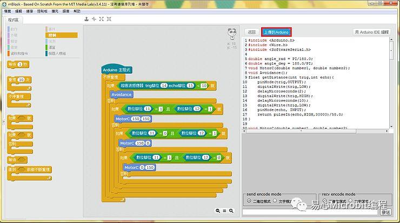Select the 資料和指令 block category
Screen dimensions: 400x223
tap(18, 54)
